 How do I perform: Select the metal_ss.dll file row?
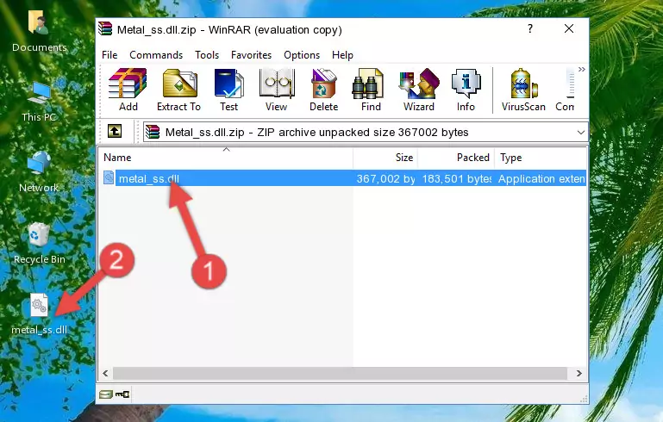pos(343,178)
